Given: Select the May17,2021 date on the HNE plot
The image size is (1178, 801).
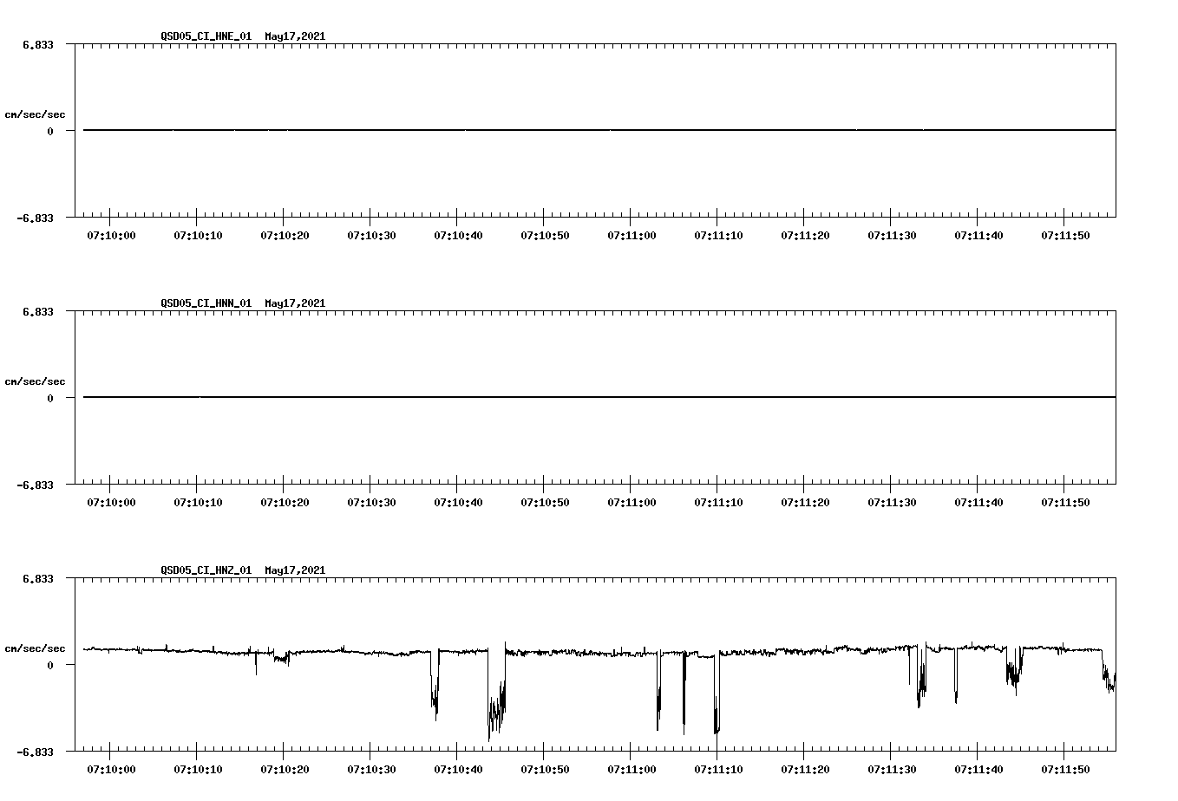Looking at the screenshot, I should [x=295, y=37].
